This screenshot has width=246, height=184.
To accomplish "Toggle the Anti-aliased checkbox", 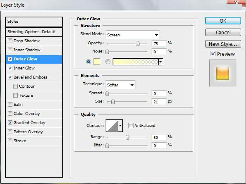I will 131,126.
